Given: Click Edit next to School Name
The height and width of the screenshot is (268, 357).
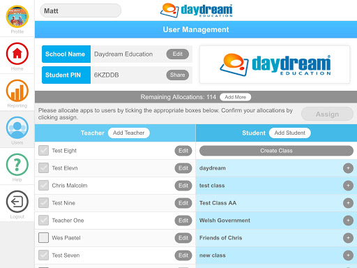Looking at the screenshot, I should 178,54.
